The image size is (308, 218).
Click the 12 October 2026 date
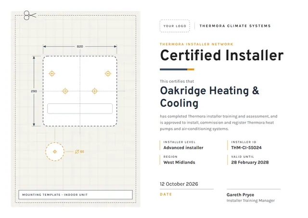point(179,184)
